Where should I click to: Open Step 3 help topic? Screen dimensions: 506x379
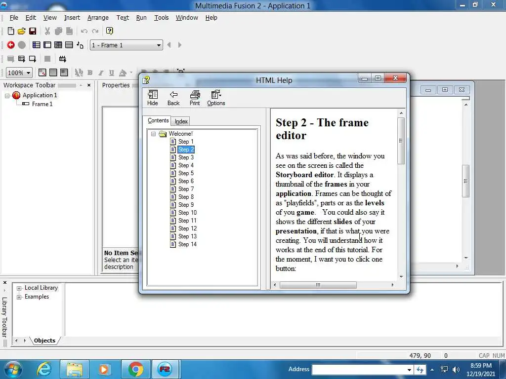pos(186,157)
